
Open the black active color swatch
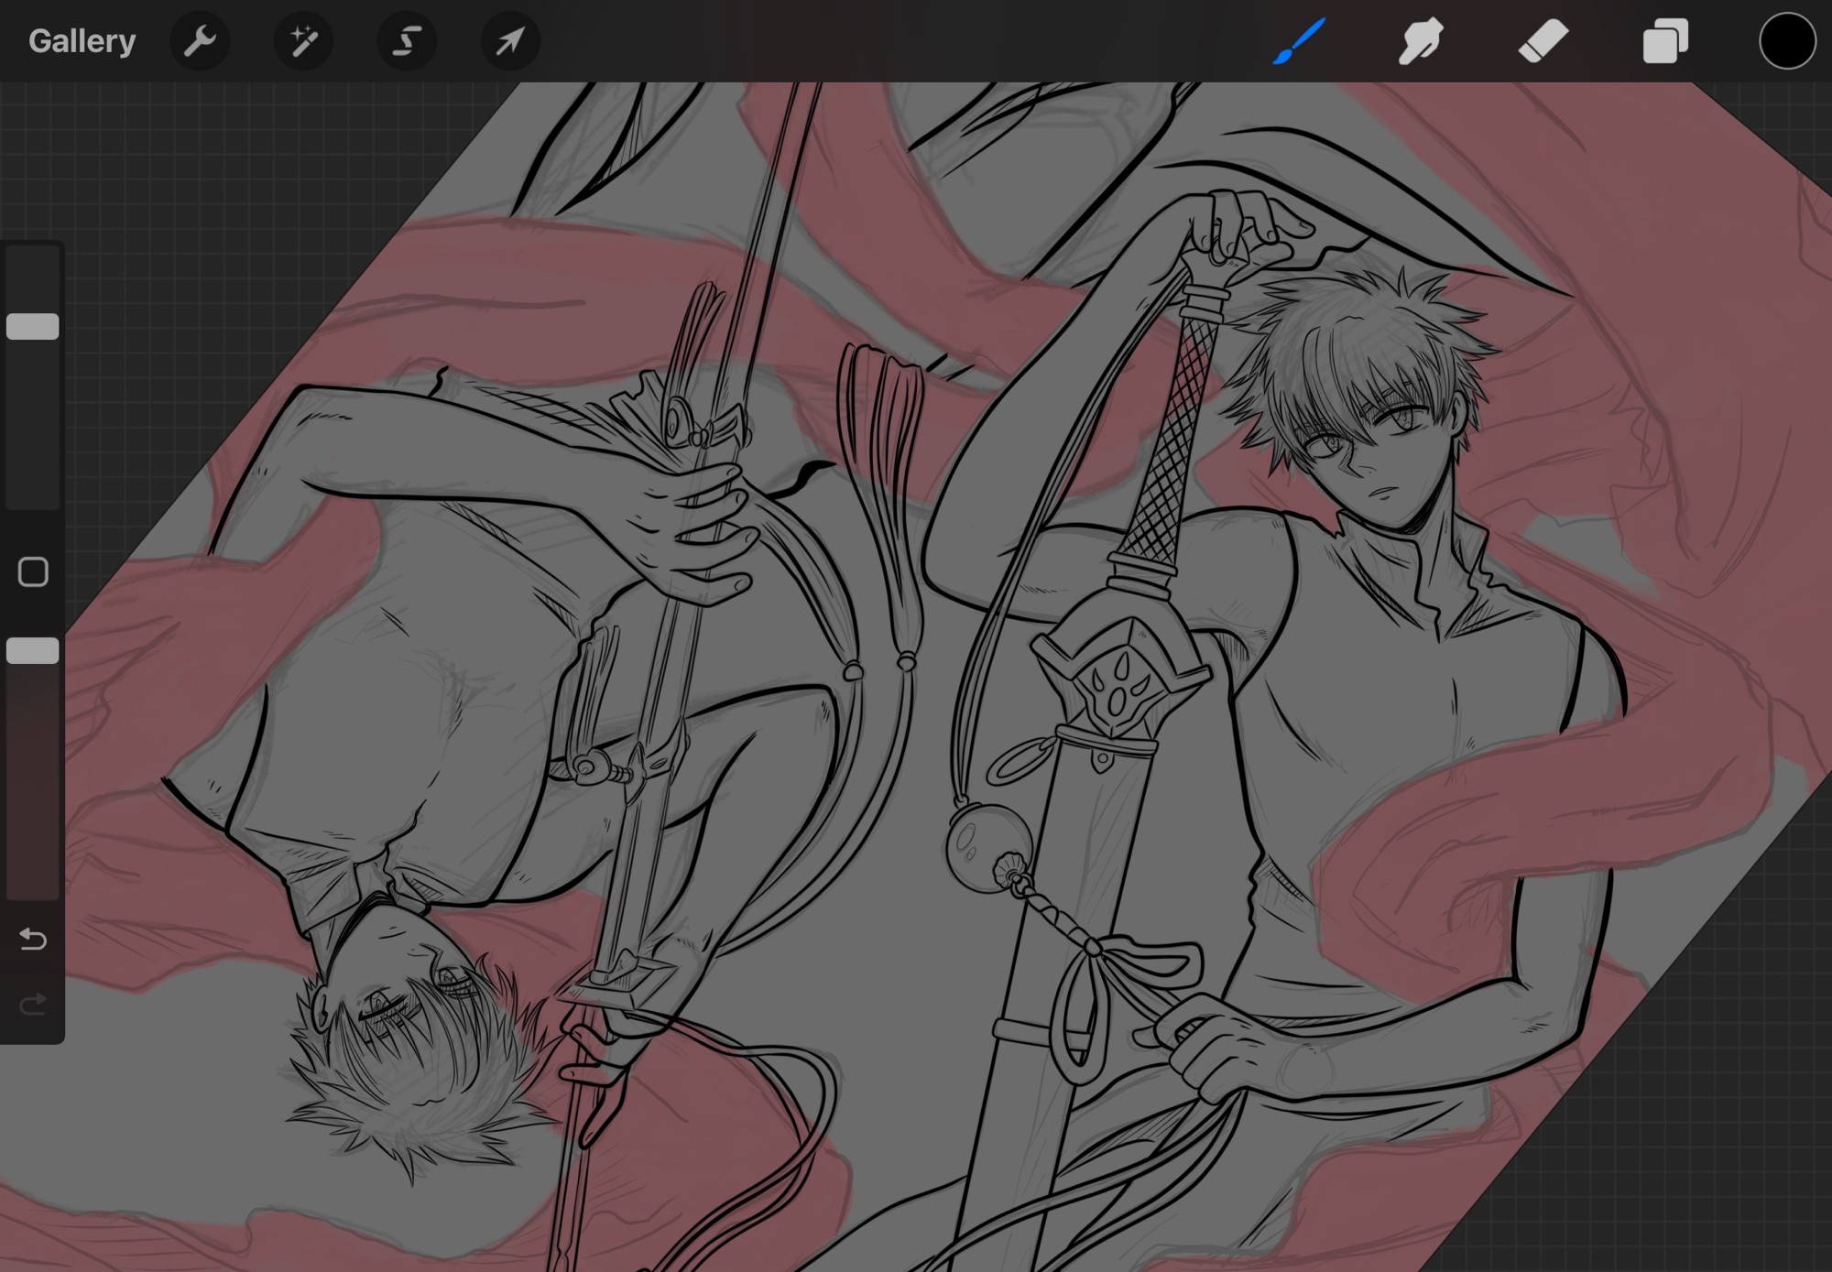coord(1786,41)
